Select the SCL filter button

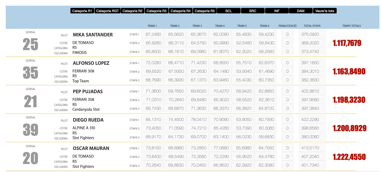tap(229, 11)
